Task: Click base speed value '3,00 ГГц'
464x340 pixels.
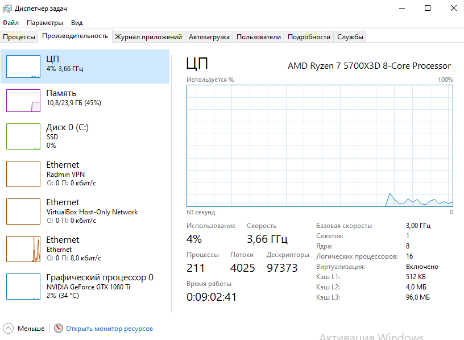Action: click(418, 226)
